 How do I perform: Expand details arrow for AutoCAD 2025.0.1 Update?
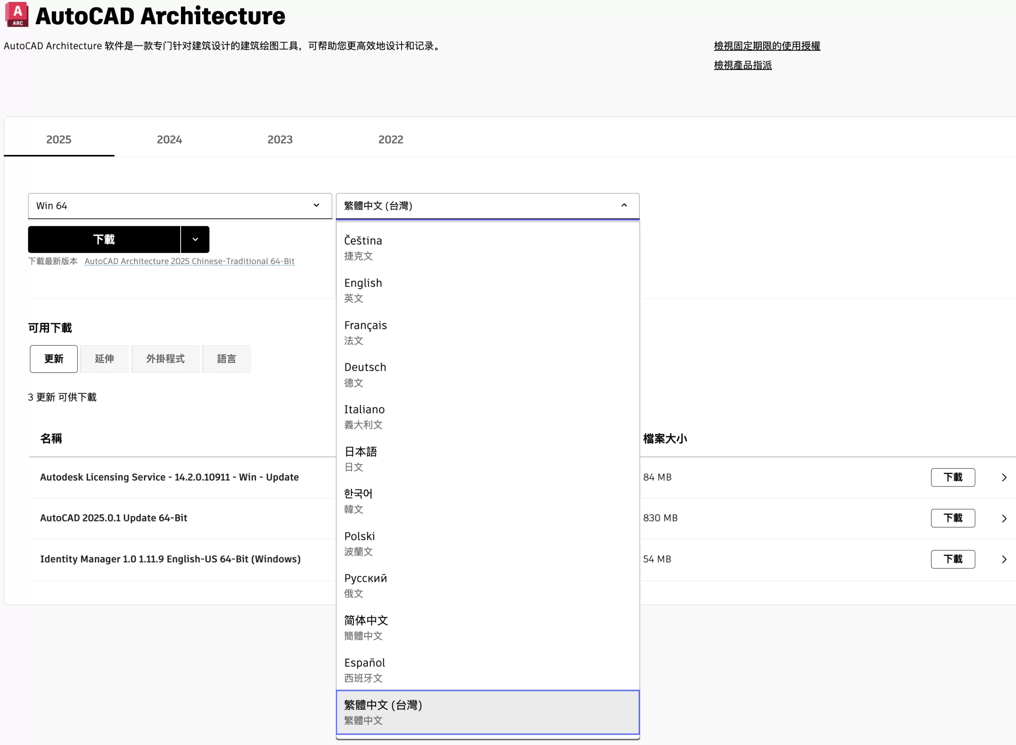tap(1004, 518)
